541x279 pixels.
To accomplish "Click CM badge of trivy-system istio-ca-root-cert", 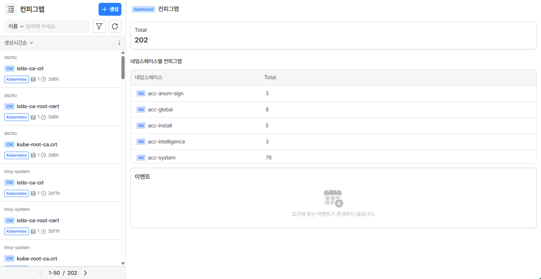I will 9,220.
